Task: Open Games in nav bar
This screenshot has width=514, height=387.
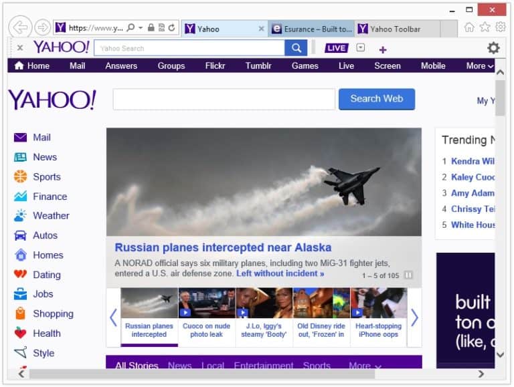Action: click(x=305, y=66)
